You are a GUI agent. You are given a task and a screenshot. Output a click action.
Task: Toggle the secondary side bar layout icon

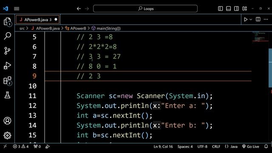236,8
